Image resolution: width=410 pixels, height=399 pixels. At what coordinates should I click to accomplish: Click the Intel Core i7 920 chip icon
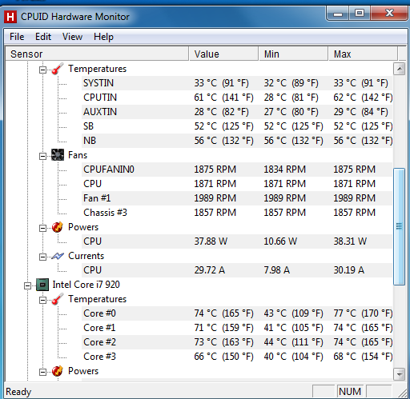click(x=42, y=285)
